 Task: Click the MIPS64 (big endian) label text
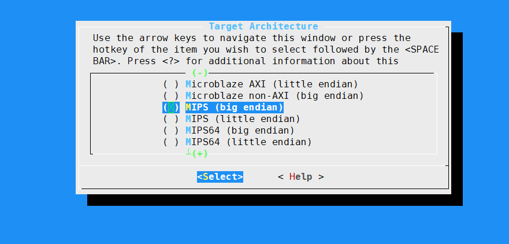pos(240,131)
